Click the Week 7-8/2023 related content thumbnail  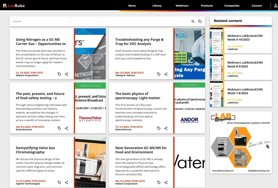click(x=216, y=94)
